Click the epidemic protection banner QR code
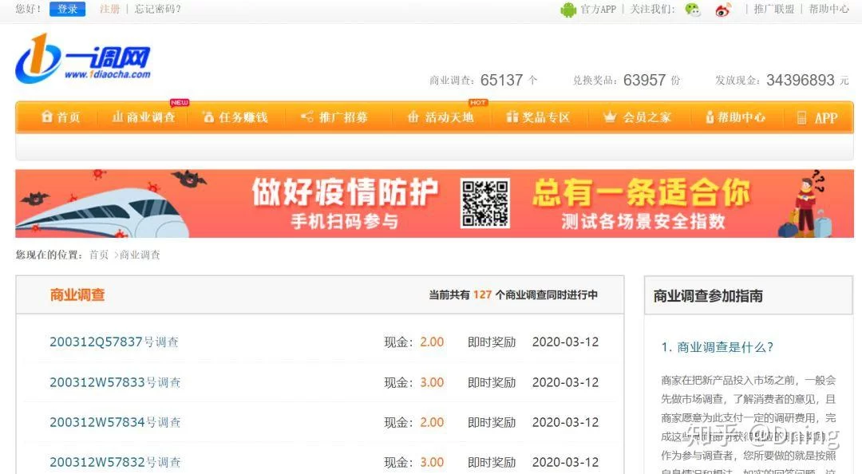Viewport: 862px width, 474px height. (x=485, y=203)
